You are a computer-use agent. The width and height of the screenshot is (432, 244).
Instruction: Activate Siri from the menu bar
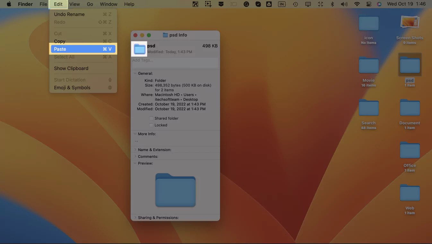point(379,4)
